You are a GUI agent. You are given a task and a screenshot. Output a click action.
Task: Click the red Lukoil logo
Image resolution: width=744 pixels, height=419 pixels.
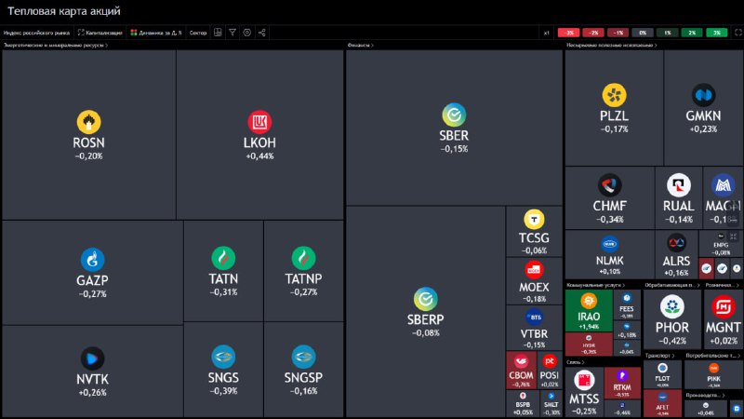coord(259,122)
